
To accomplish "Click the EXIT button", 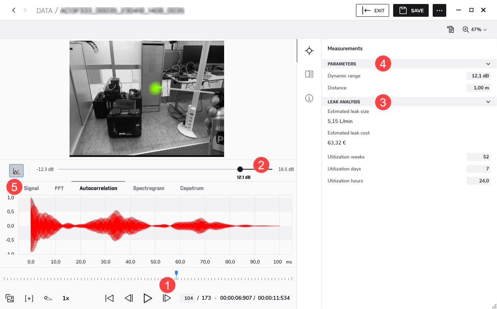I will [372, 10].
